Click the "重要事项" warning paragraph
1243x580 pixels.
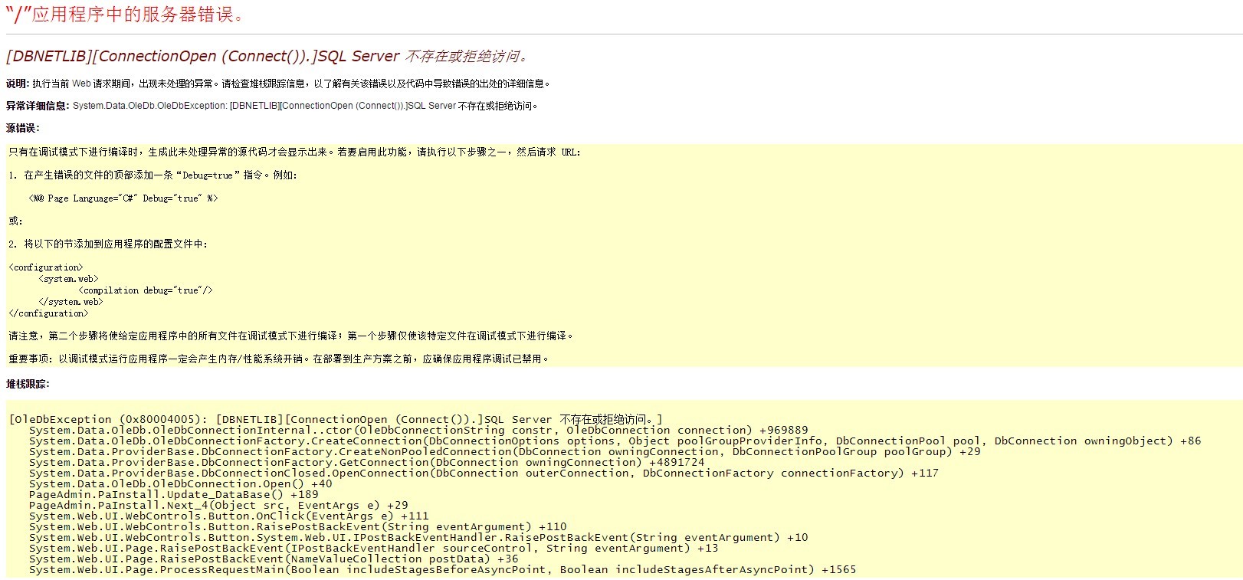(x=280, y=359)
